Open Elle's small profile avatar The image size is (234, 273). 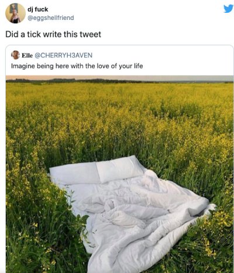pos(15,55)
